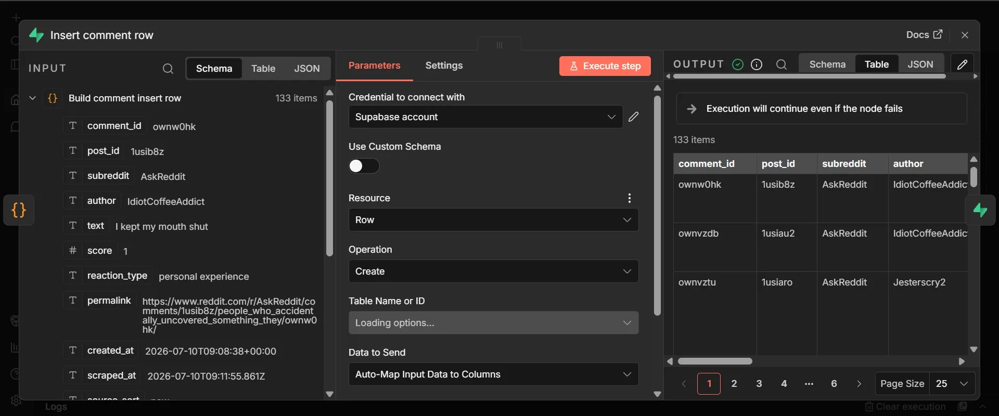
Task: Switch output view to Table
Action: tap(877, 64)
